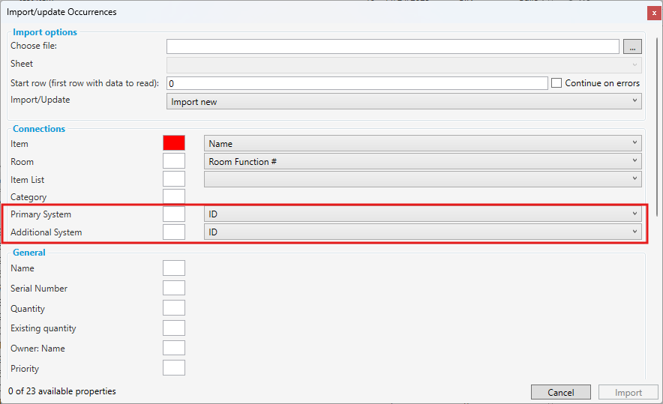Screen dimensions: 663x404
Task: Click the Owner: Name column box
Action: click(x=174, y=348)
